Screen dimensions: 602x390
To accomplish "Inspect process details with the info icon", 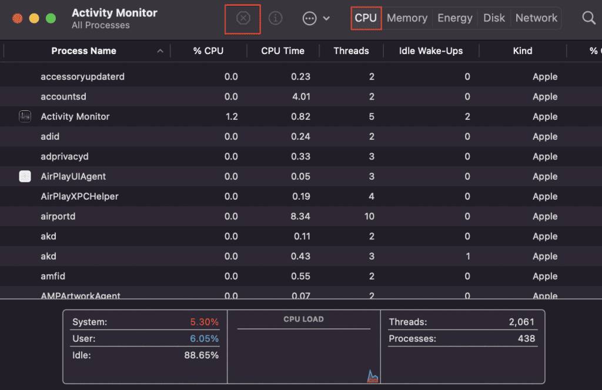I will (275, 18).
